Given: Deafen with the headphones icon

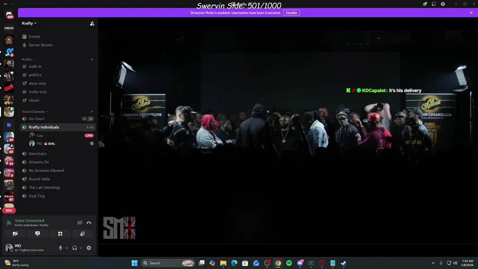Looking at the screenshot, I should click(75, 248).
